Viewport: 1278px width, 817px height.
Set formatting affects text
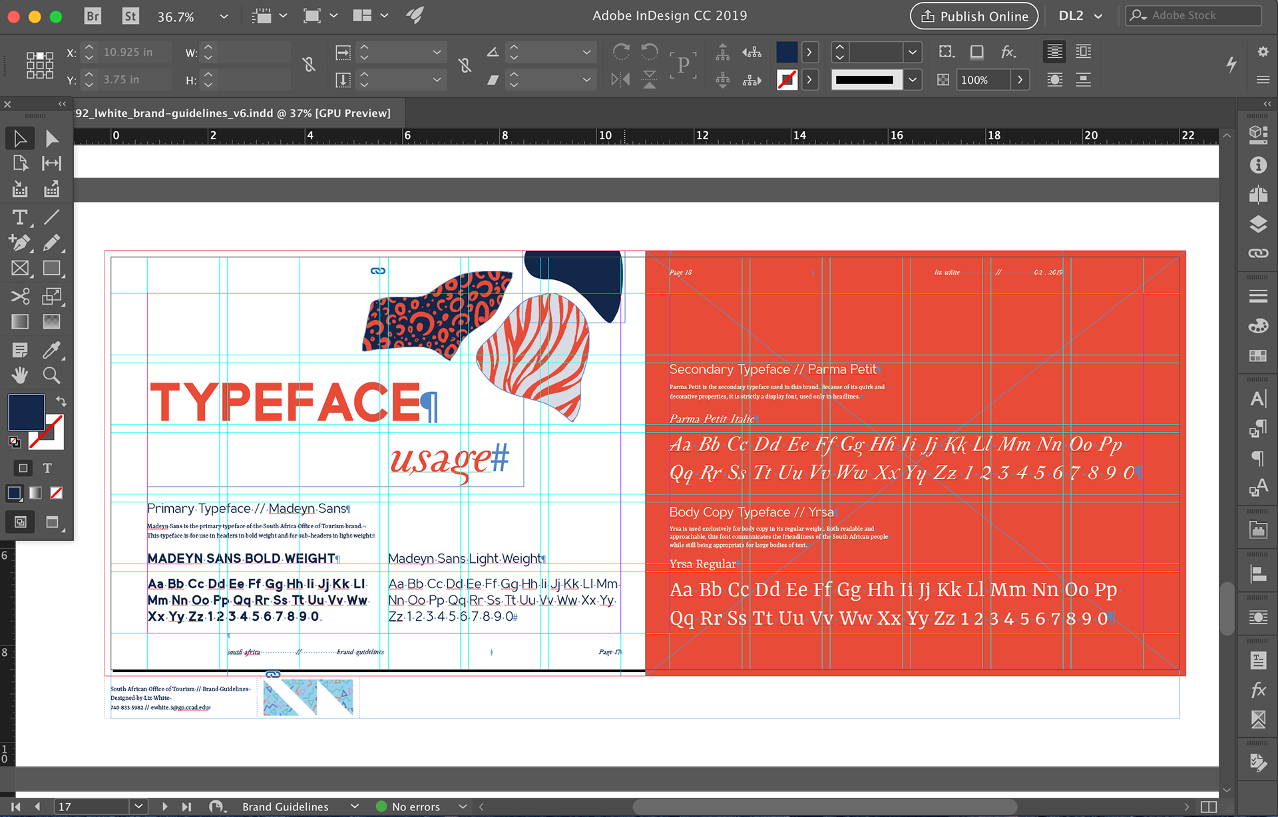coord(47,468)
